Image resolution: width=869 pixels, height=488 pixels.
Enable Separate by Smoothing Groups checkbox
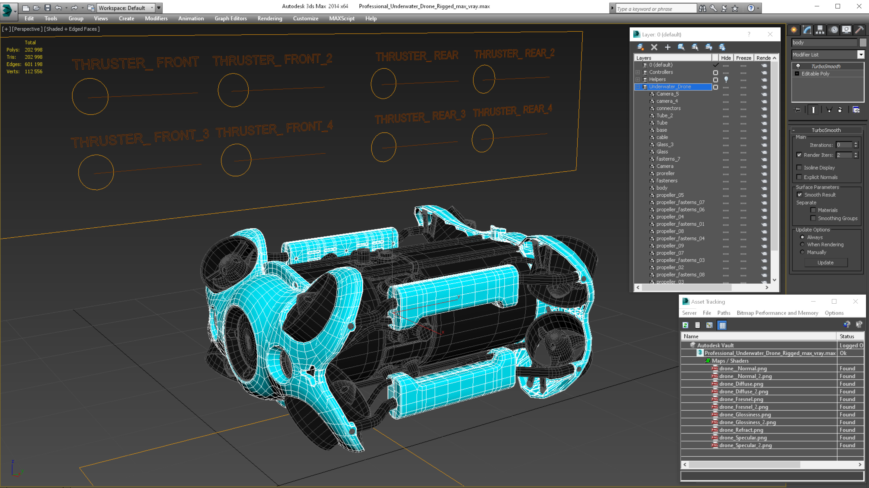813,218
